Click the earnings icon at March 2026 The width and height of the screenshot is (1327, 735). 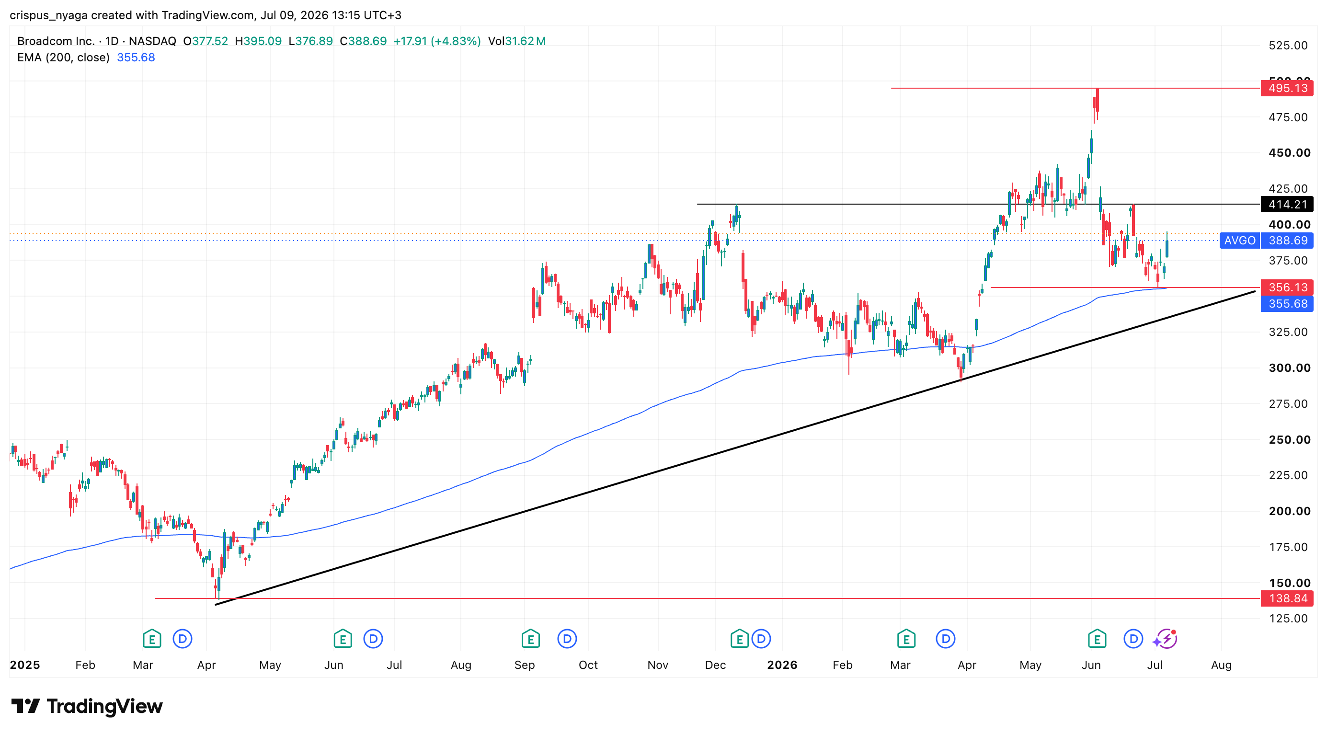(906, 639)
